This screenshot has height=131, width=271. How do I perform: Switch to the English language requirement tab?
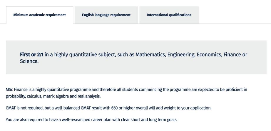106,15
